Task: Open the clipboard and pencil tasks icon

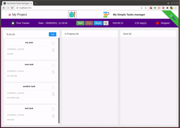Action: [x=72, y=15]
